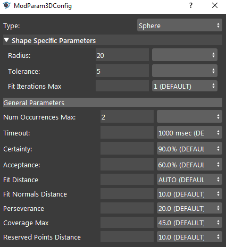Open the Fit Distance AUTO dropdown
226x247 pixels.
(x=189, y=180)
